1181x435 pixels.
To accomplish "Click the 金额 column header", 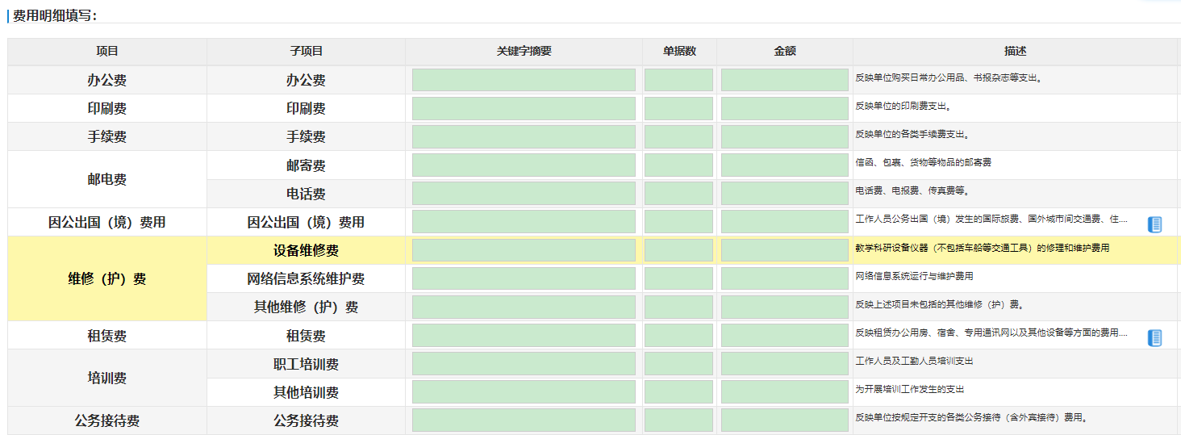I will pyautogui.click(x=785, y=51).
